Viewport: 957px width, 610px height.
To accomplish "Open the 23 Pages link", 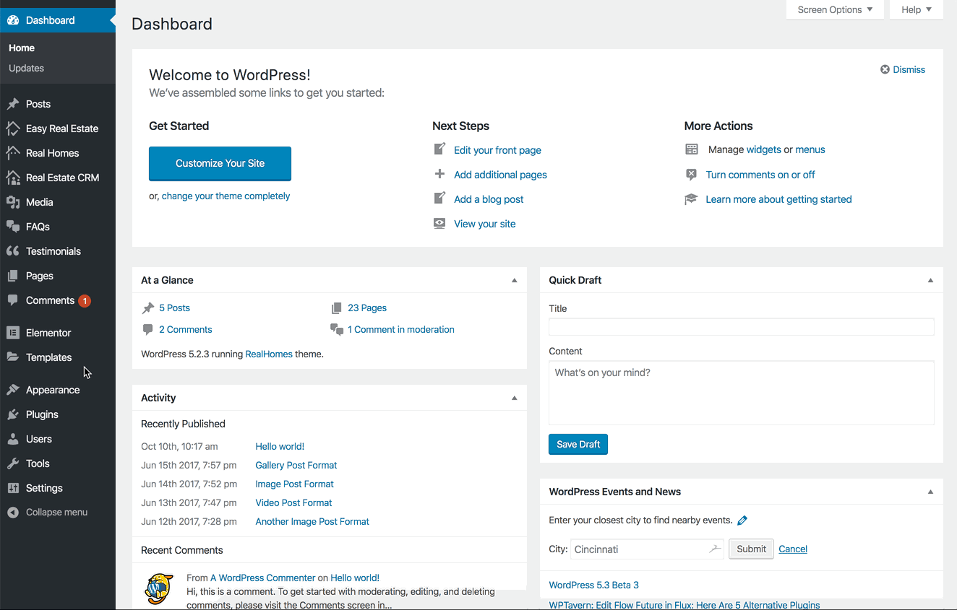I will coord(367,308).
